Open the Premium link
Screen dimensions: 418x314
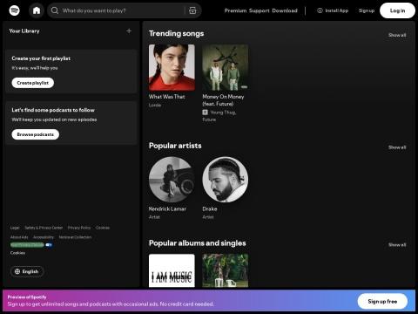pos(235,10)
